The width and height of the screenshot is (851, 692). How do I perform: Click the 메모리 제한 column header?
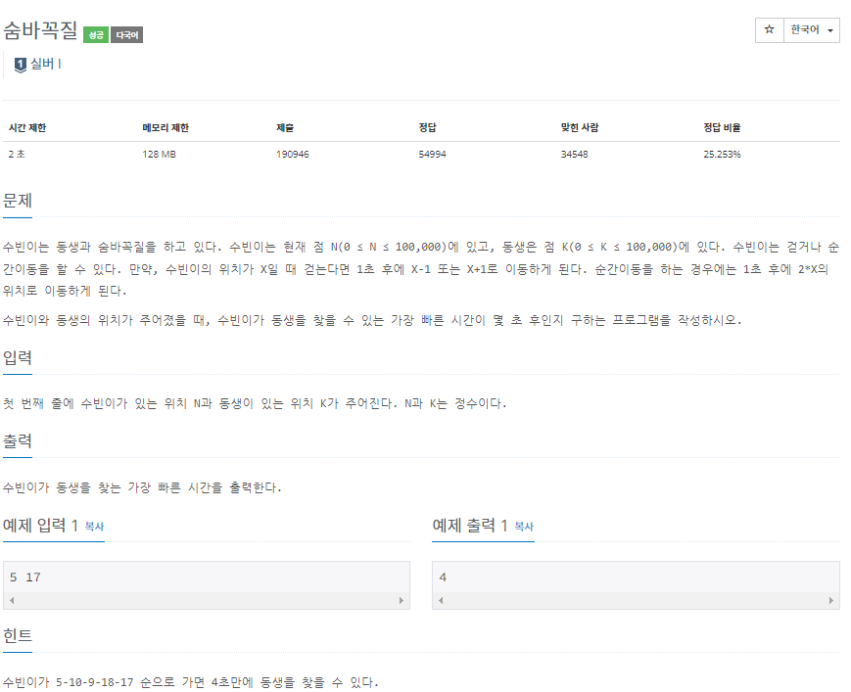pos(165,127)
